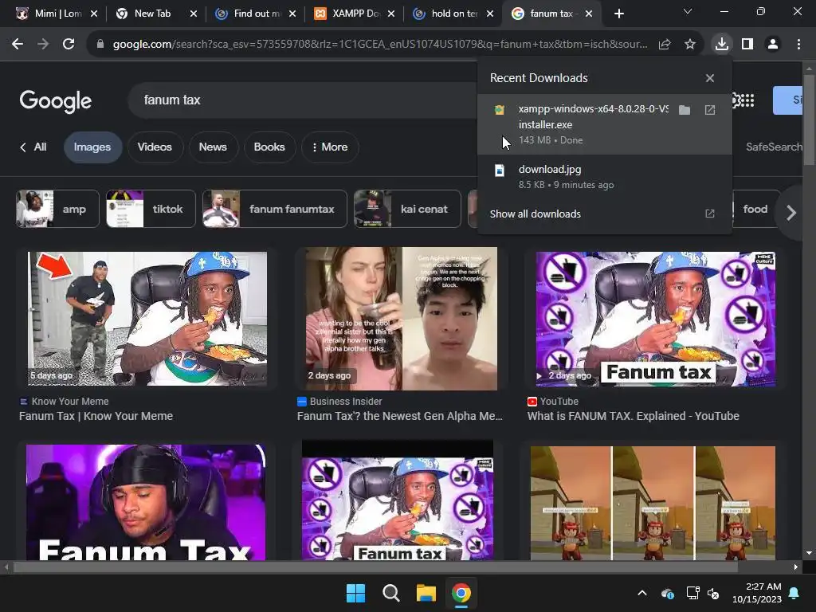Viewport: 816px width, 612px height.
Task: Advance the suggestion chips with arrow
Action: 791,212
